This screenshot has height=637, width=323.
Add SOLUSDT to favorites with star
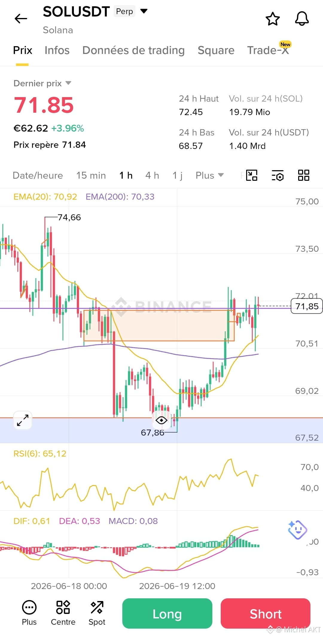273,19
